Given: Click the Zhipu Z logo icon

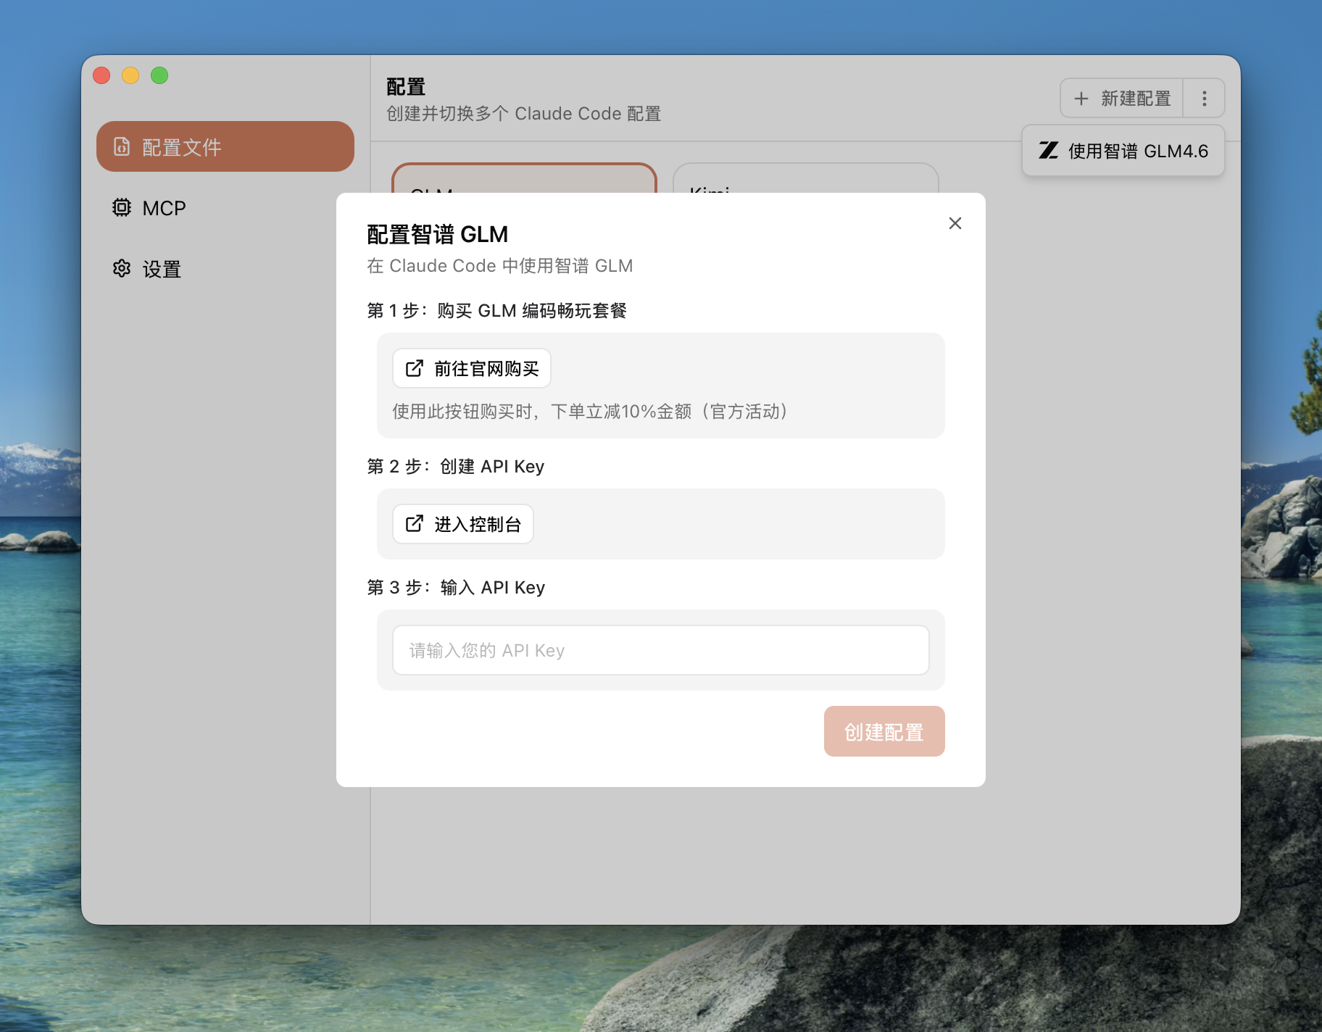Looking at the screenshot, I should click(1048, 151).
